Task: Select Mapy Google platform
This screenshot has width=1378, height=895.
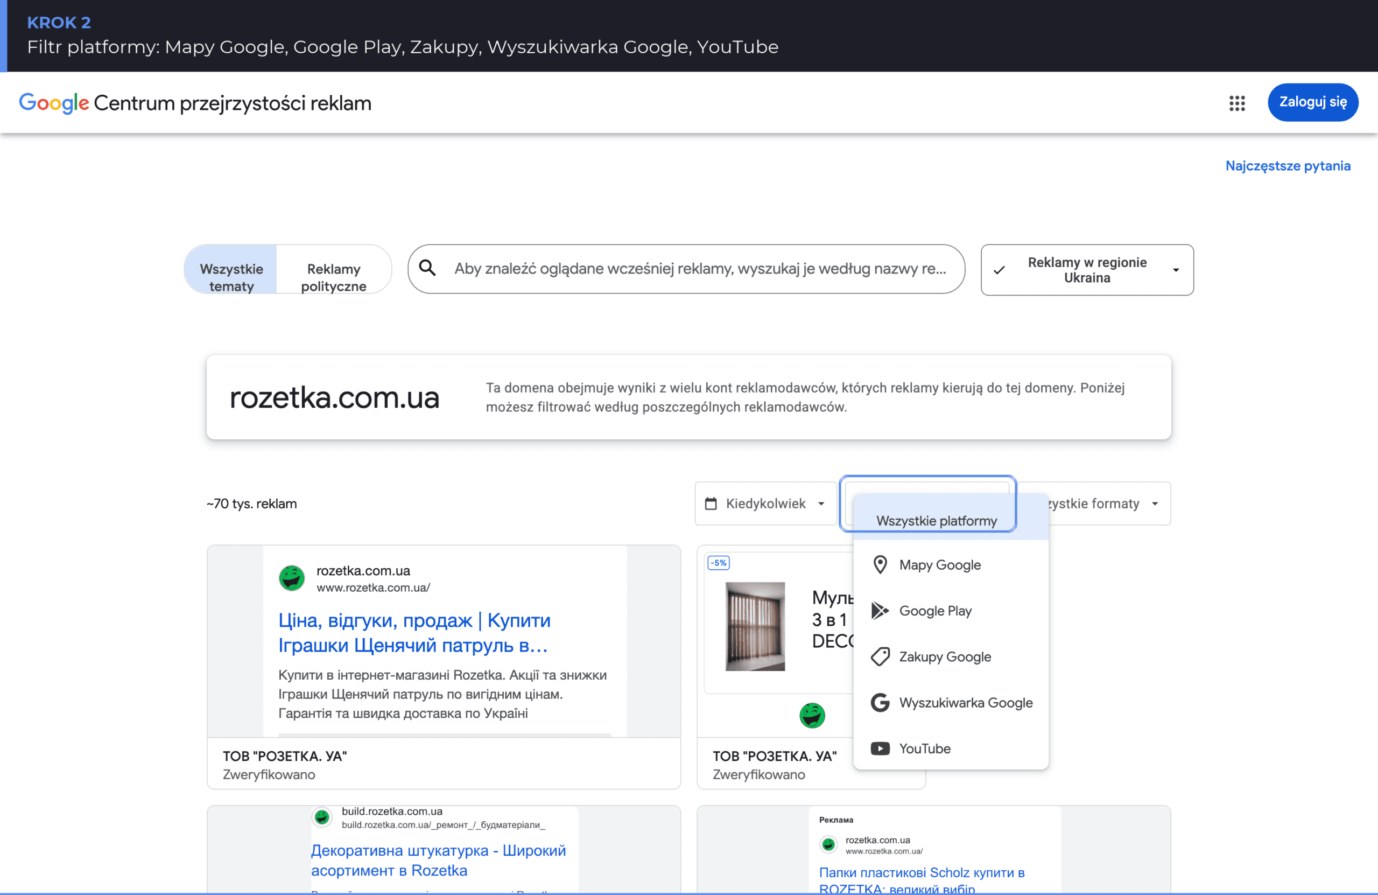Action: coord(951,565)
